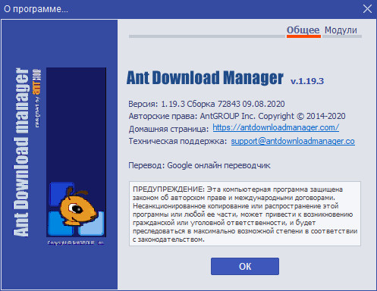Click the support@antdownloadmanager.co email link
Viewport: 377px width, 291px height.
293,141
